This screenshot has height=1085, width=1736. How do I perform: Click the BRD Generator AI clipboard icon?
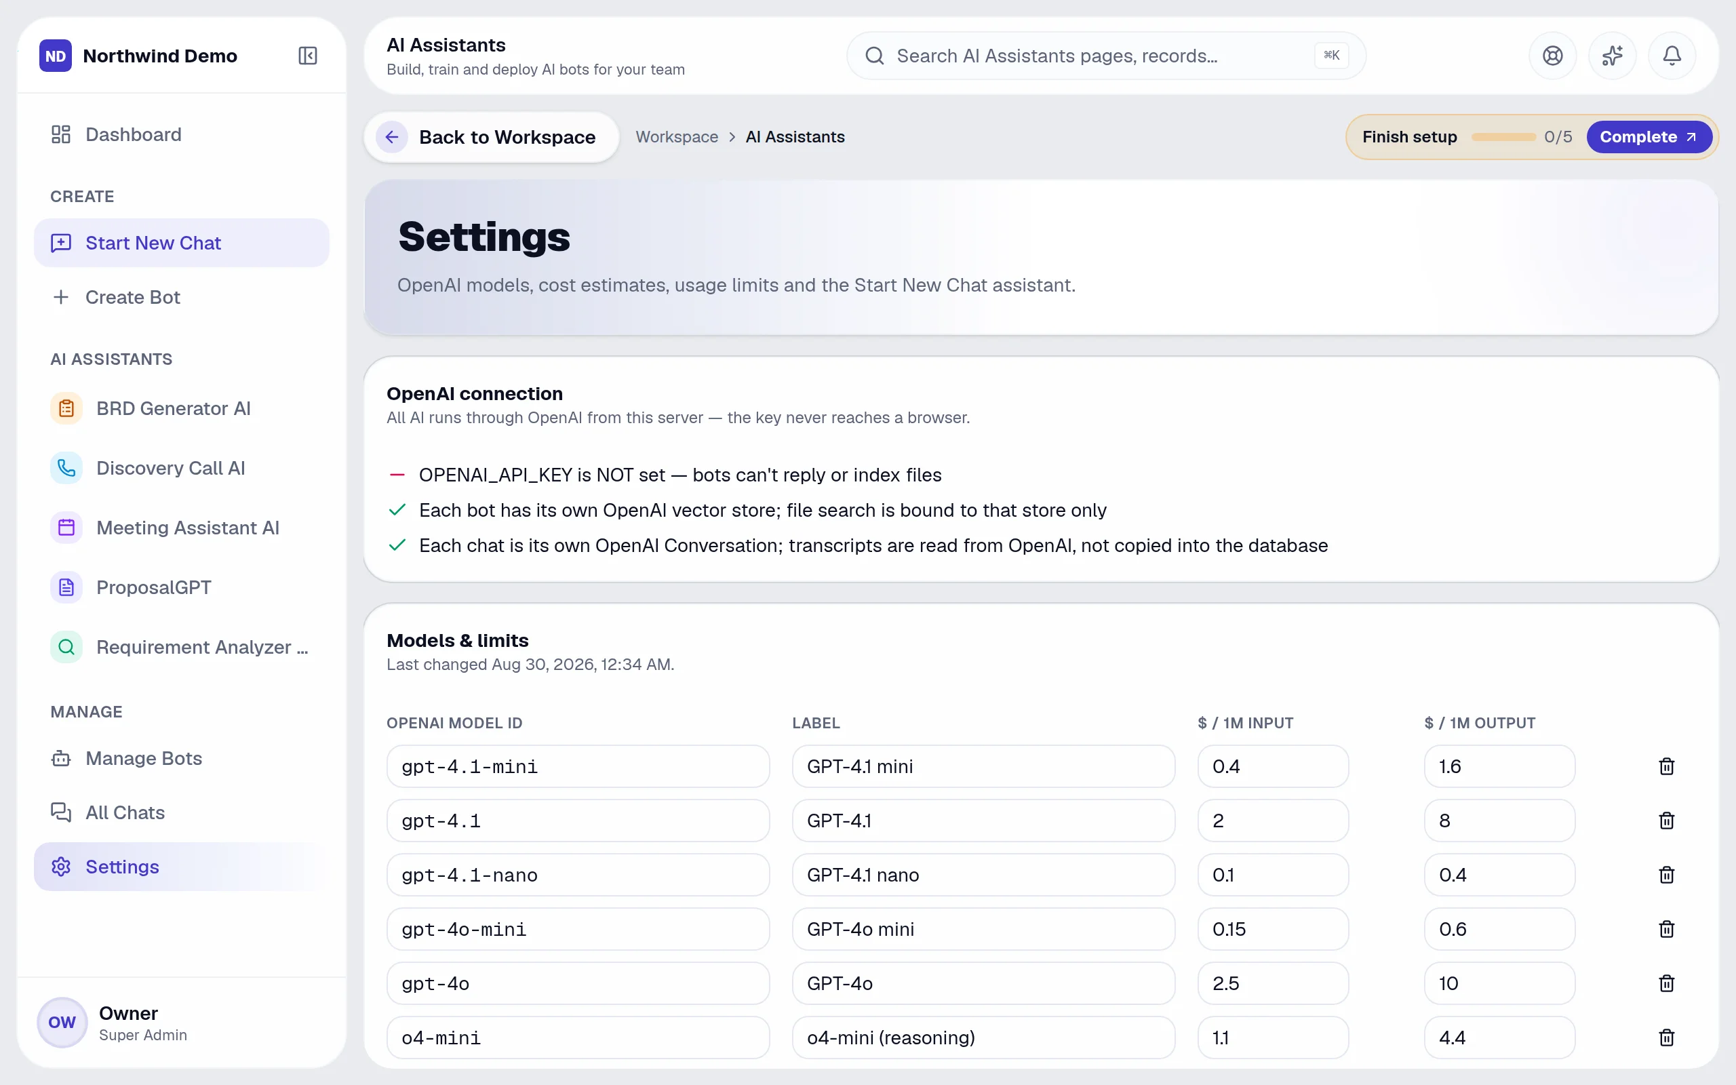pyautogui.click(x=66, y=408)
